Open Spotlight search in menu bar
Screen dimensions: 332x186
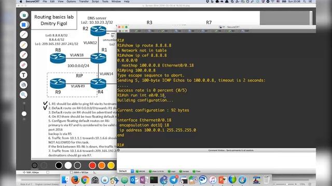coord(305,2)
